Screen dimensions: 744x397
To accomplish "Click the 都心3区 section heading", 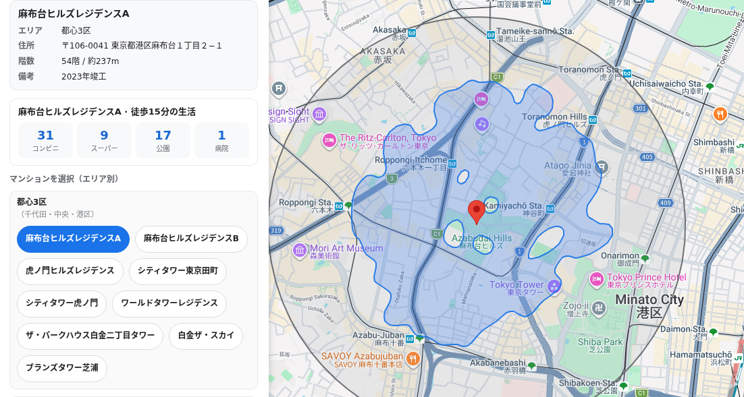I will point(32,202).
